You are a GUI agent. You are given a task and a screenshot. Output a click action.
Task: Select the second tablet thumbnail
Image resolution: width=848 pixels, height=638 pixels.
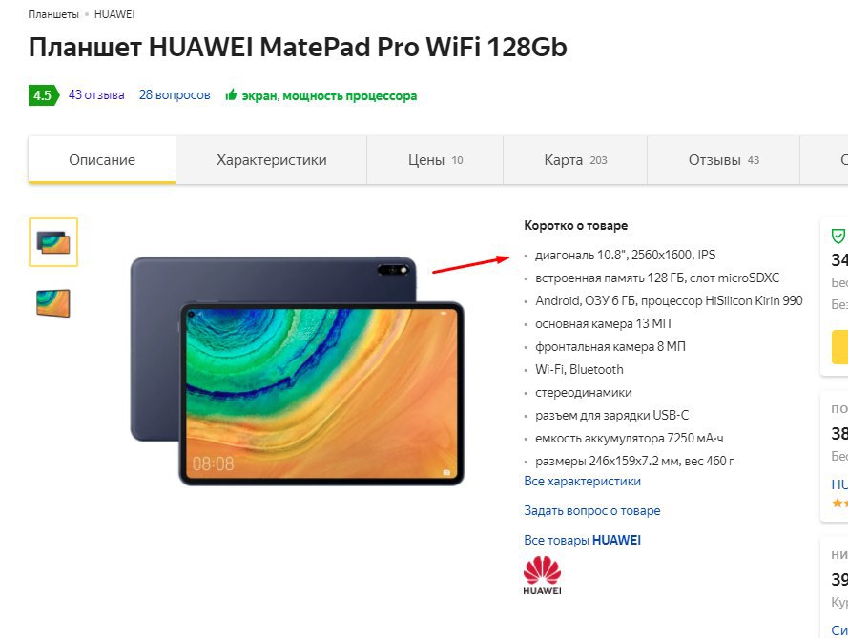53,303
